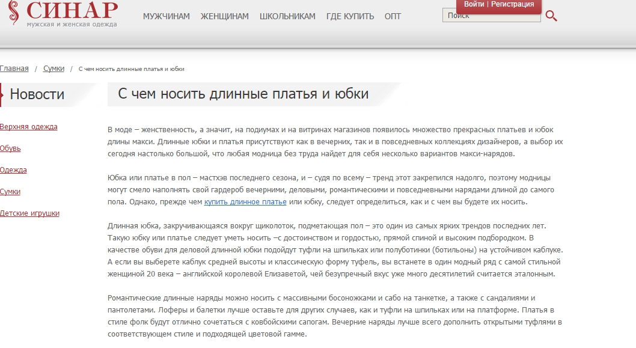Click the Регистрация link
This screenshot has height=348, width=636.
pos(512,4)
